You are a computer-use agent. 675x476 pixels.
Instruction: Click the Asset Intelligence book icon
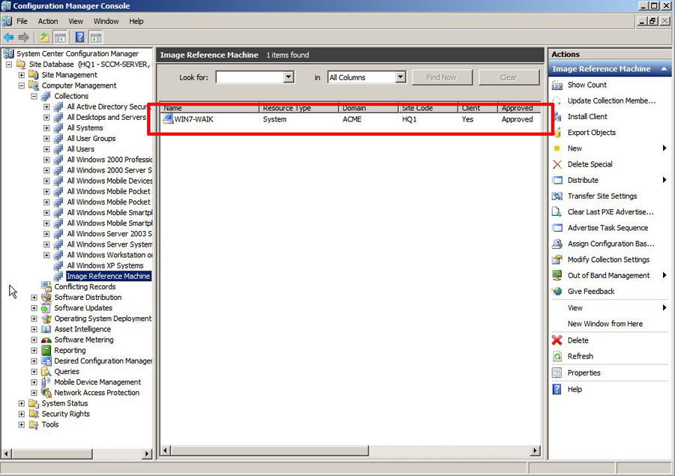point(46,329)
